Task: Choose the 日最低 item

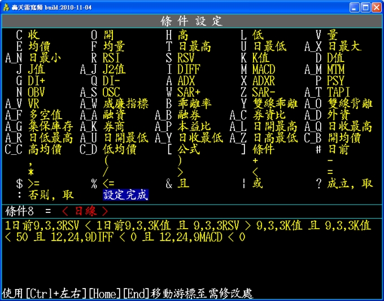Action: pos(269,46)
